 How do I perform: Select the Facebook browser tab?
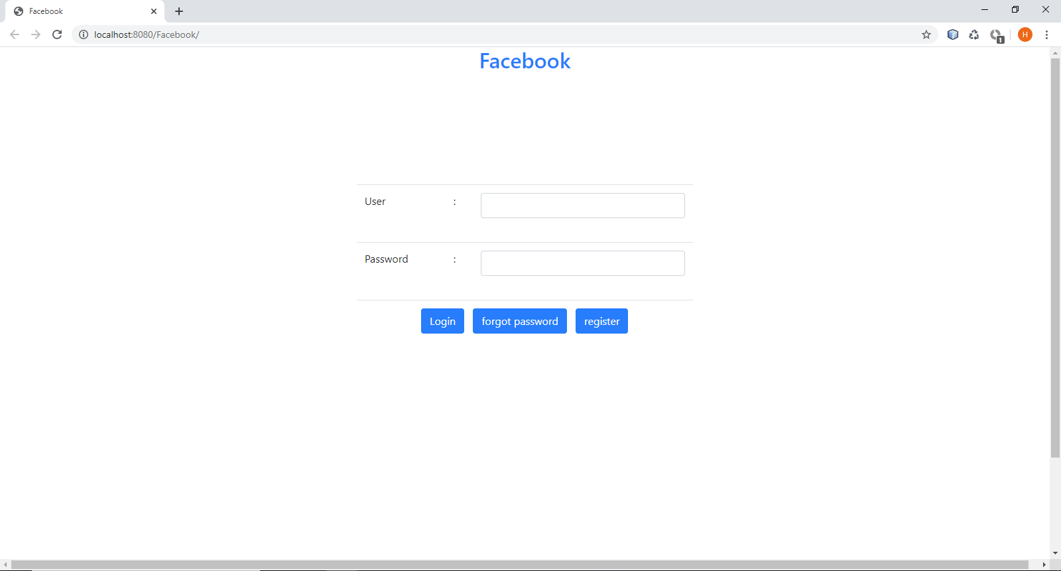84,11
